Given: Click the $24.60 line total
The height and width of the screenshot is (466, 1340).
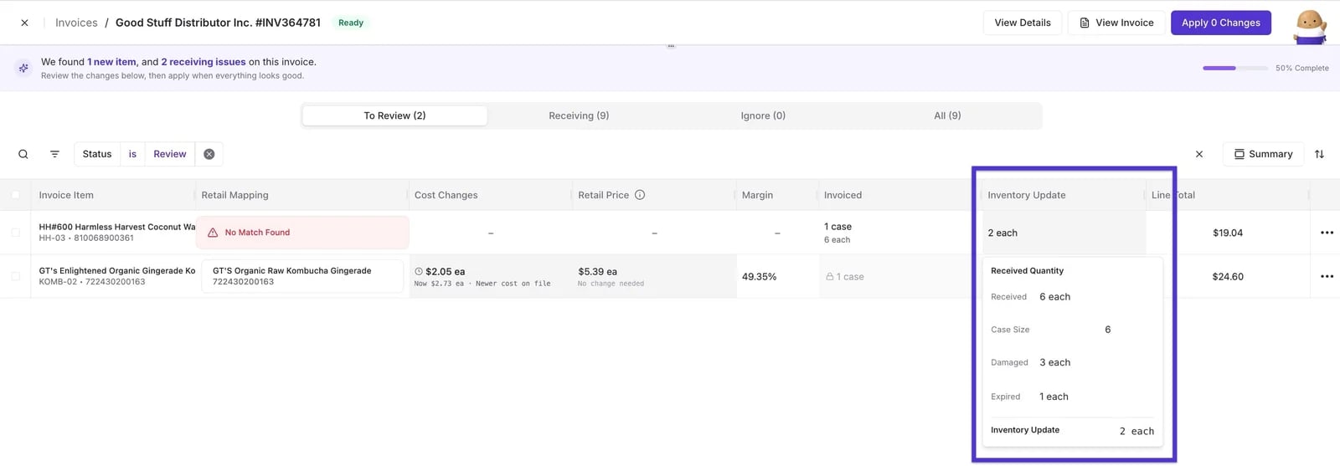Looking at the screenshot, I should tap(1227, 276).
